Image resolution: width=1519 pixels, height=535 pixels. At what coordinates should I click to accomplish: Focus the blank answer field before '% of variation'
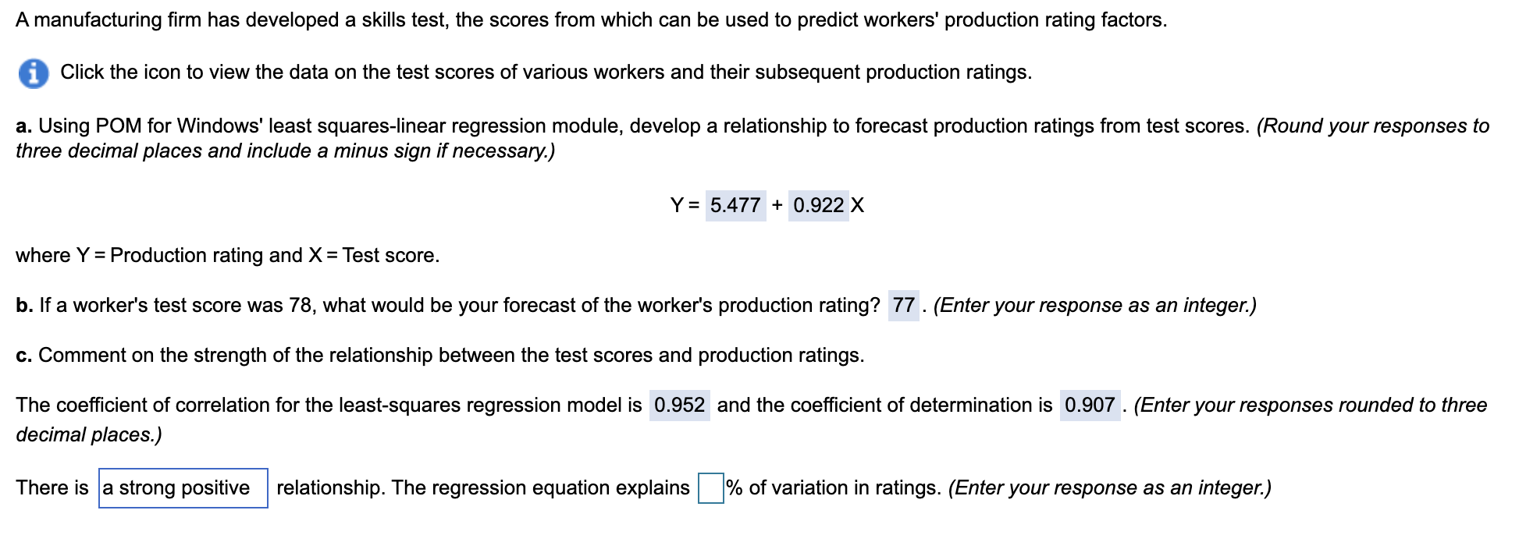(x=710, y=488)
